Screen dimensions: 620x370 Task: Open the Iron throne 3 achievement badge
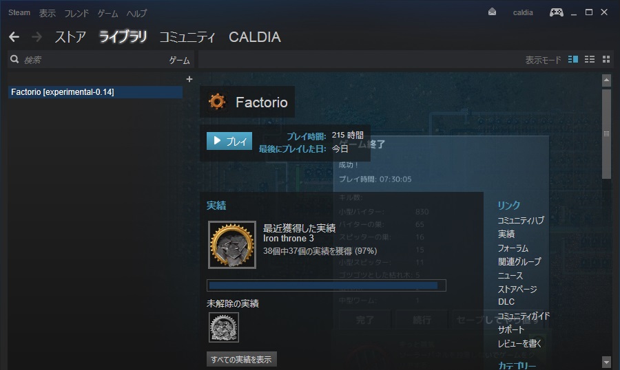pos(232,245)
